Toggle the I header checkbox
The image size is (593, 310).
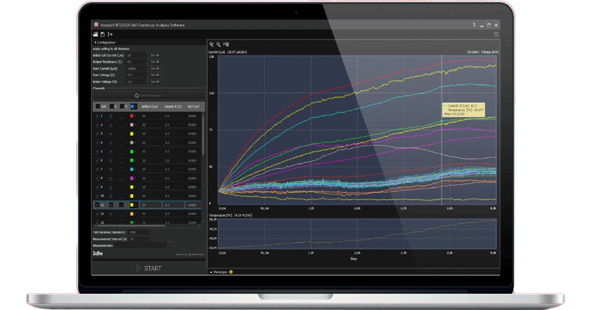[x=111, y=106]
